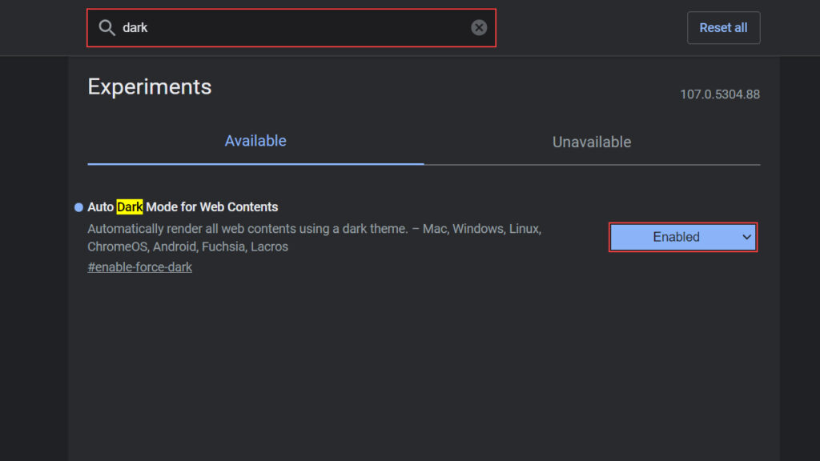Select the Auto Dark Mode flag title
The height and width of the screenshot is (461, 820).
(x=183, y=207)
